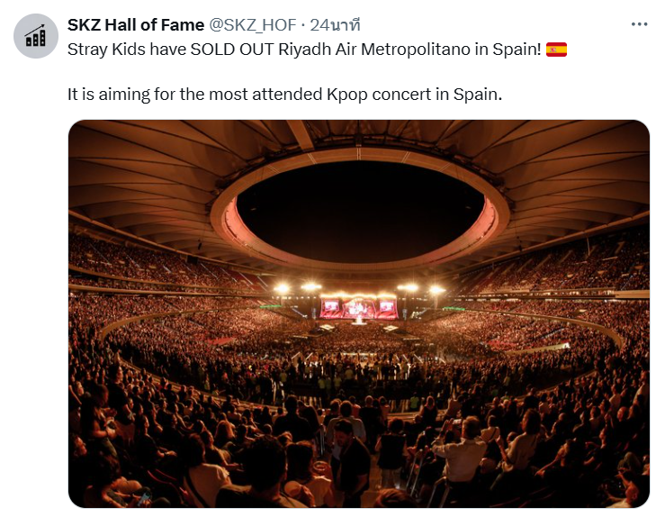Open the @SKZ_HOF handle link

253,25
